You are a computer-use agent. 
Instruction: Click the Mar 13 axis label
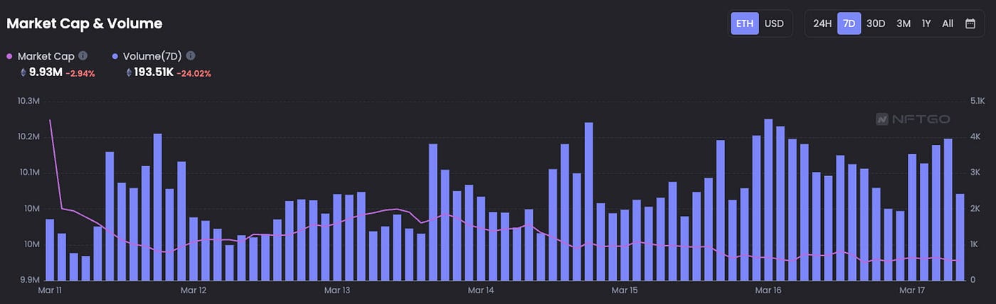(x=337, y=290)
